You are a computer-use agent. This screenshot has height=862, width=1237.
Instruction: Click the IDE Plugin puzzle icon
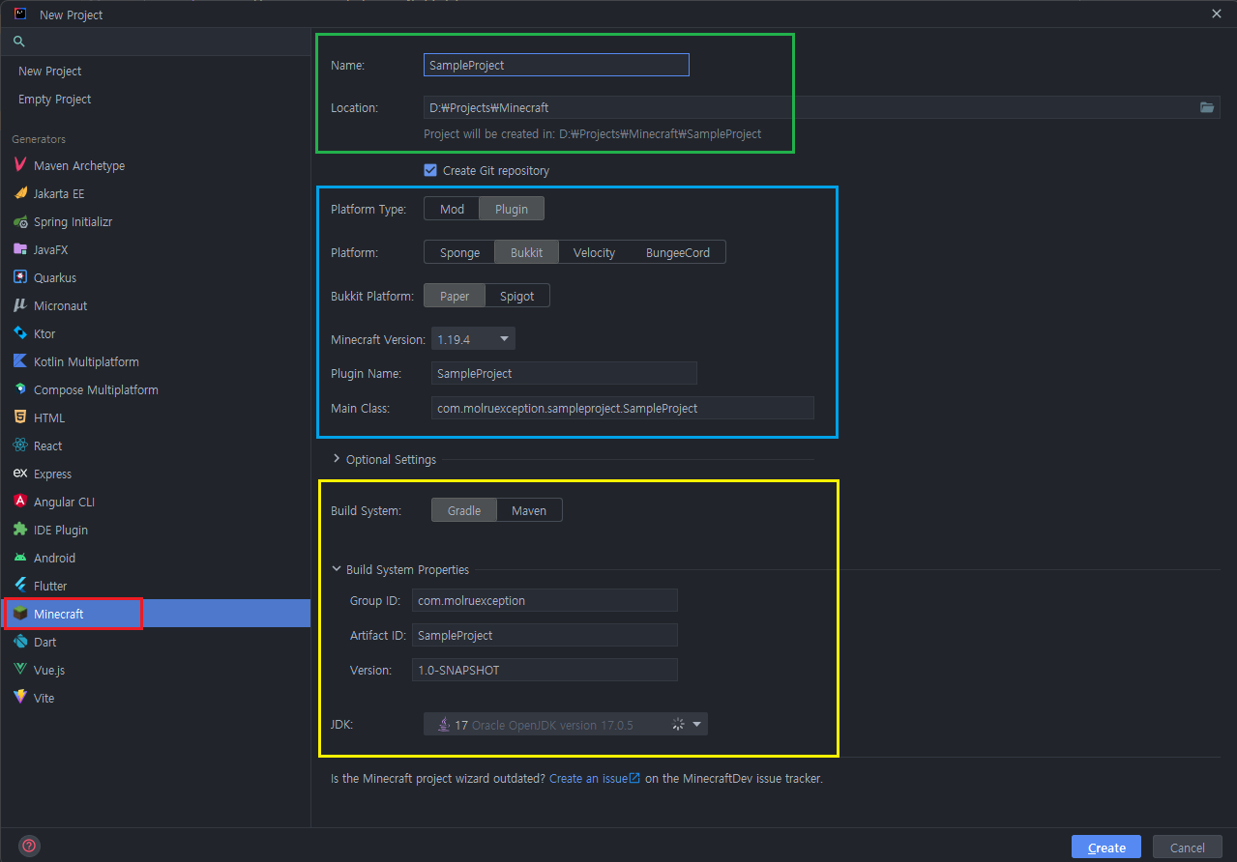(20, 530)
